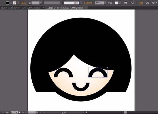Click the orange 描边 stroke link

tap(24, 3)
